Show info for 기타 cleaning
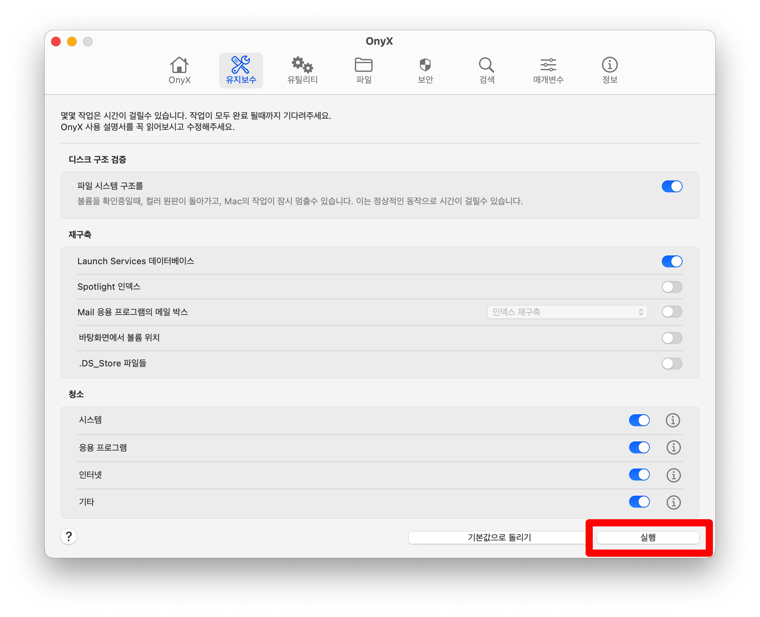The height and width of the screenshot is (617, 760). [673, 502]
